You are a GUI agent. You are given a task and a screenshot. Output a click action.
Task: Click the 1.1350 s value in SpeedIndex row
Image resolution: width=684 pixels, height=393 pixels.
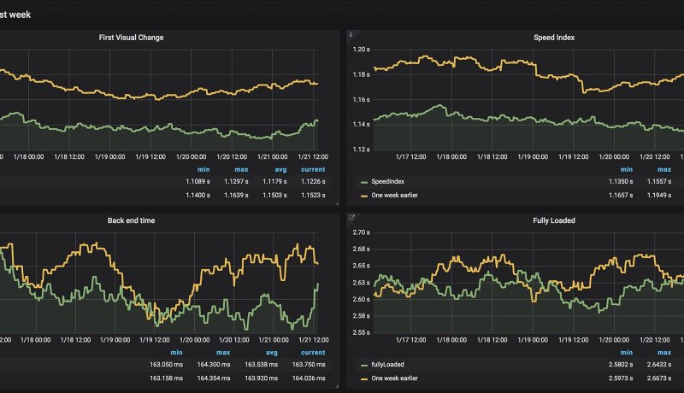point(621,182)
